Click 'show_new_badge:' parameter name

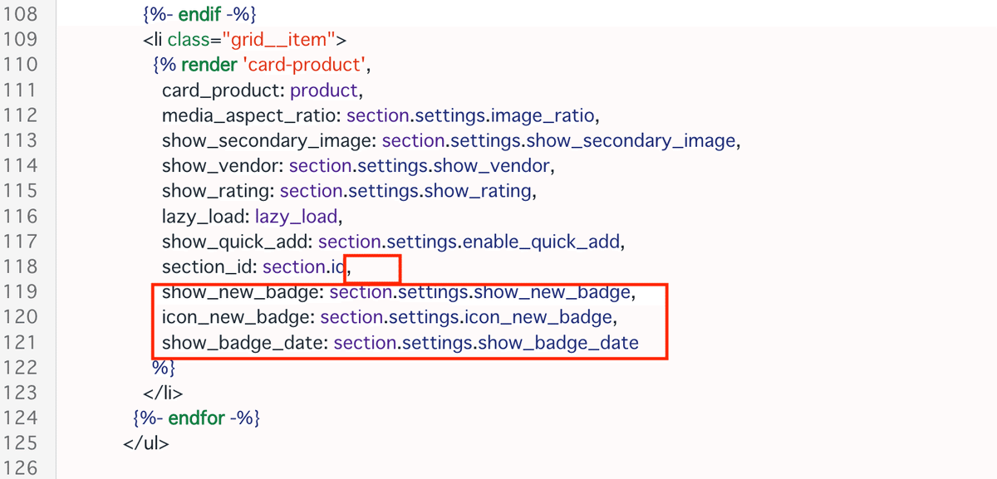[243, 292]
